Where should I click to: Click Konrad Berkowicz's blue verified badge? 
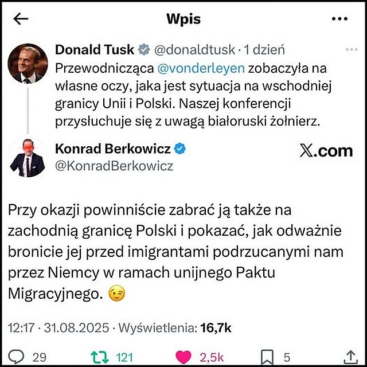click(x=179, y=149)
